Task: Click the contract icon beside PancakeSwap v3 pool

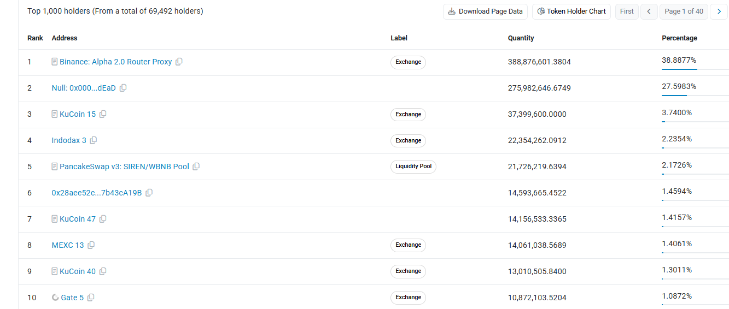Action: [x=55, y=167]
